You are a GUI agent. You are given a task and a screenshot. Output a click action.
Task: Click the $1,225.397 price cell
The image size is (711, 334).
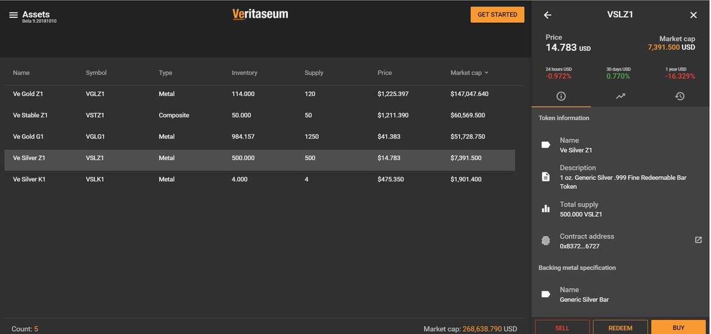click(393, 94)
